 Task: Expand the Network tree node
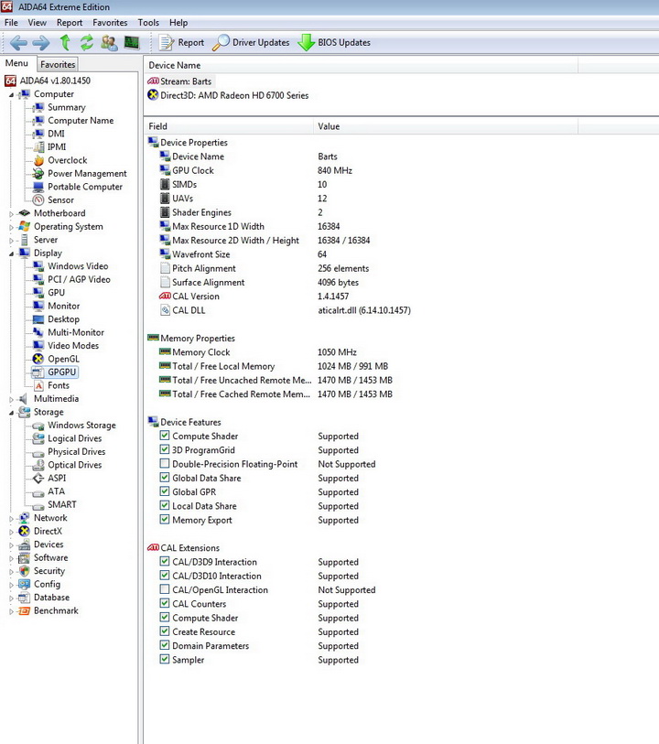(x=11, y=519)
